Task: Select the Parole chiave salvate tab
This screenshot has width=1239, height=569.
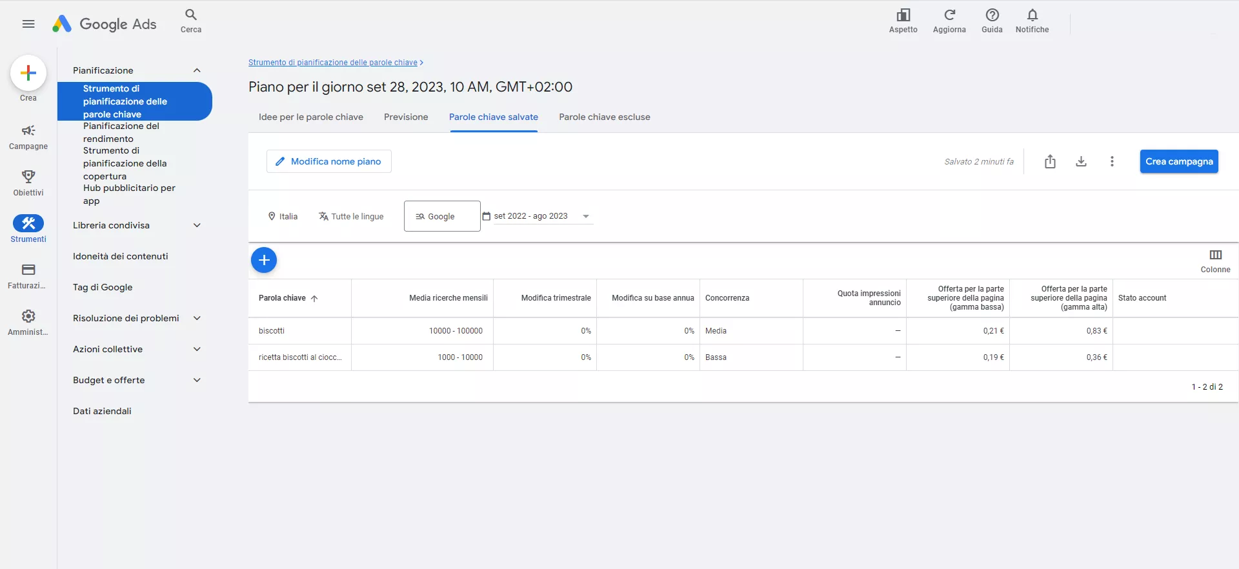Action: 494,117
